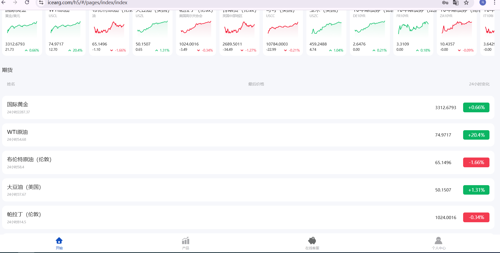
Task: Click the Google Translate icon in address bar
Action: 455,3
